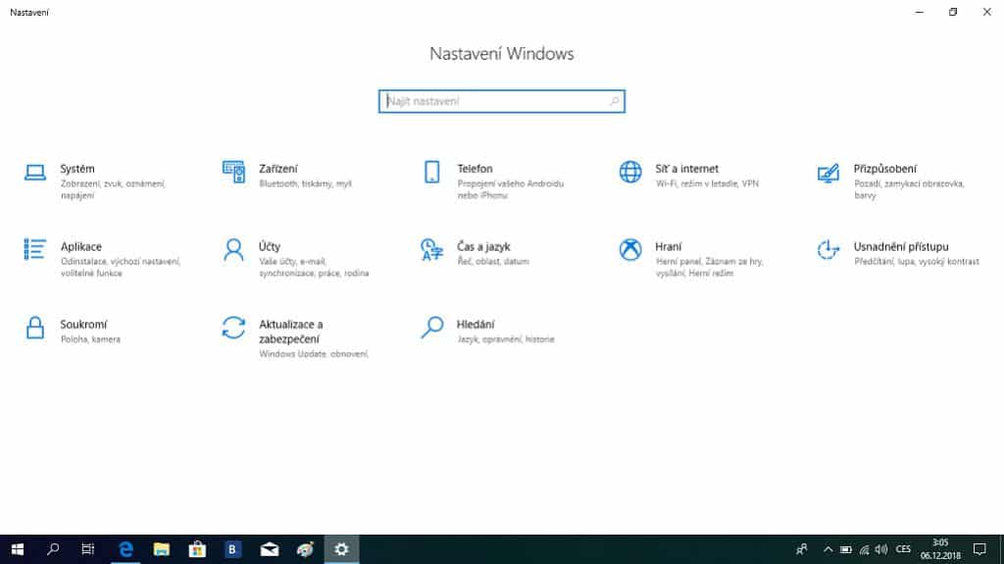Screen dimensions: 1004x564
Task: Open the blue B app on taskbar
Action: coord(232,549)
